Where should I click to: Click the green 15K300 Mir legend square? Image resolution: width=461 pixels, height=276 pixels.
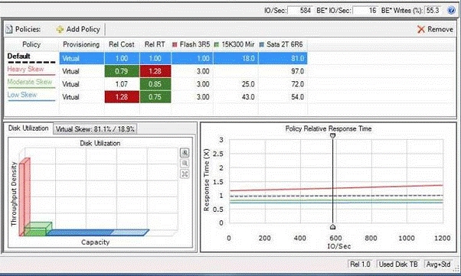pyautogui.click(x=217, y=44)
